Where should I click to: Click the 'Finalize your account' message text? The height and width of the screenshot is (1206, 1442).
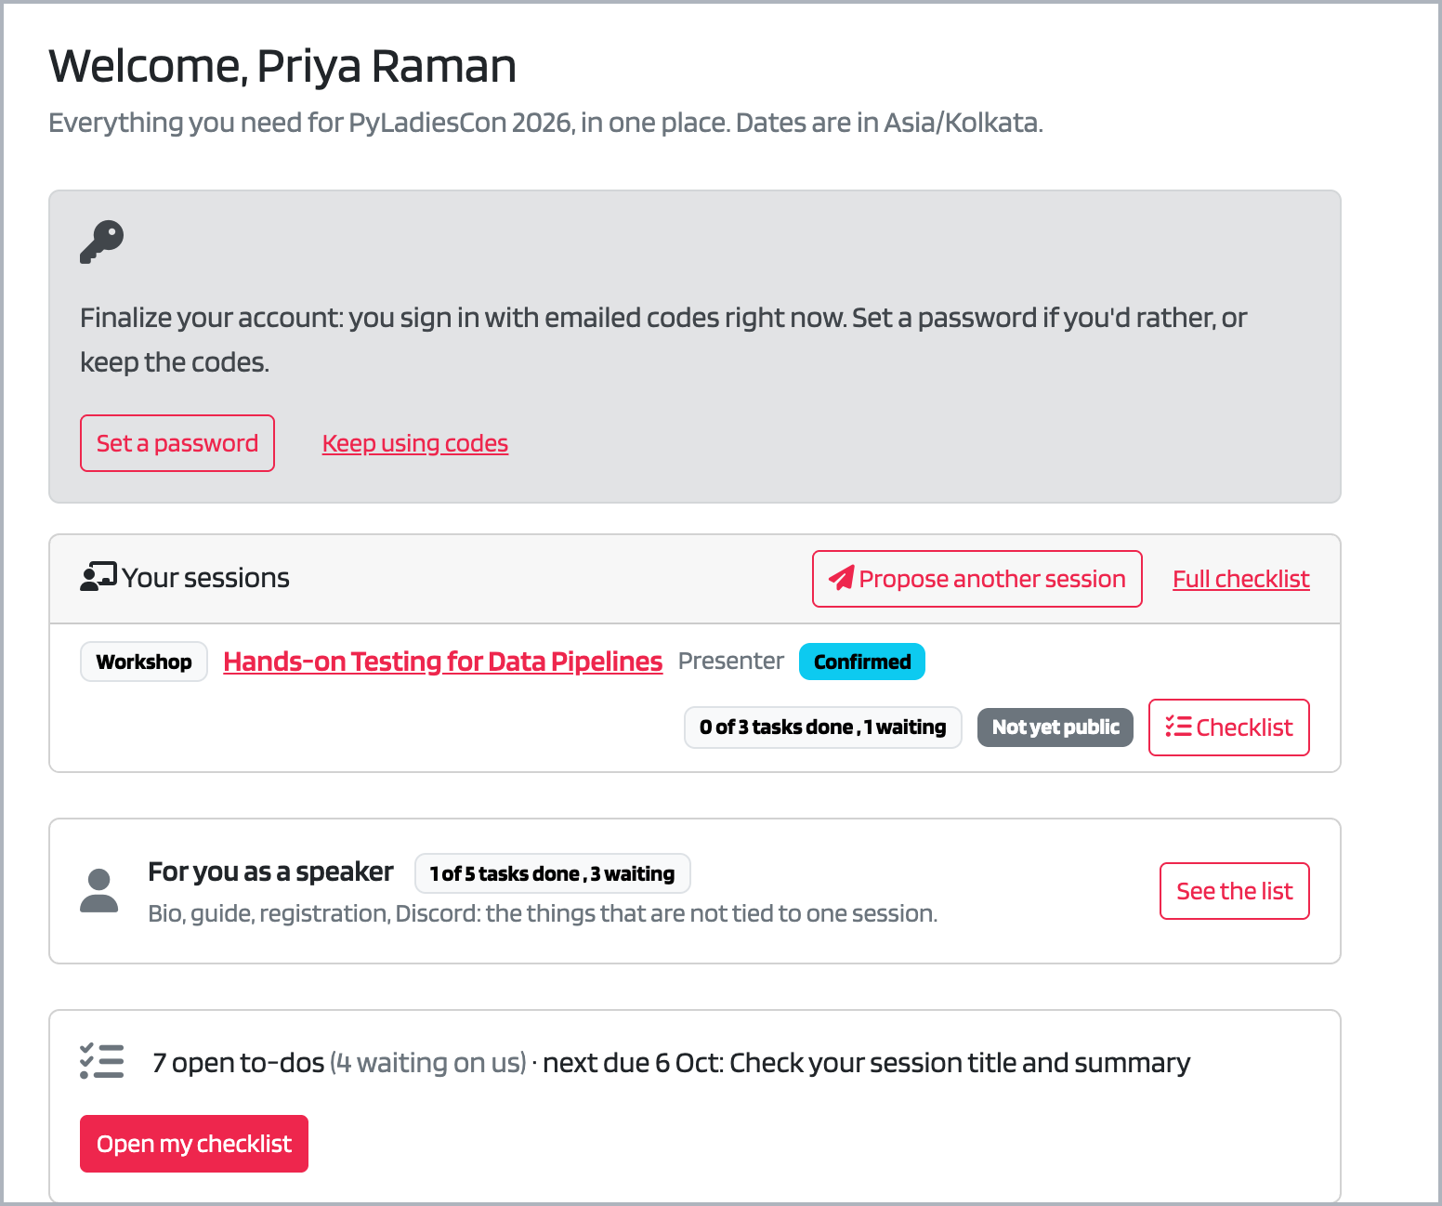click(x=663, y=340)
